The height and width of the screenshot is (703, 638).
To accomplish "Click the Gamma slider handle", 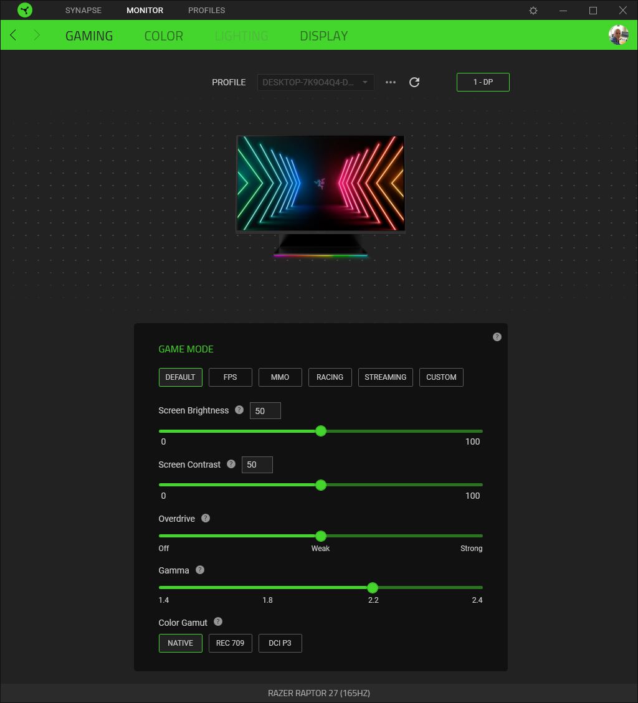I will [373, 587].
